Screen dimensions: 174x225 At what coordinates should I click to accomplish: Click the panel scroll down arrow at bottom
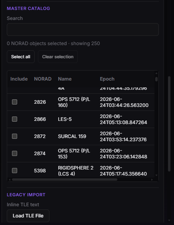coord(169,220)
